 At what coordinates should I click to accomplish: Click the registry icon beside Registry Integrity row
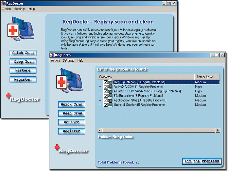110,82
